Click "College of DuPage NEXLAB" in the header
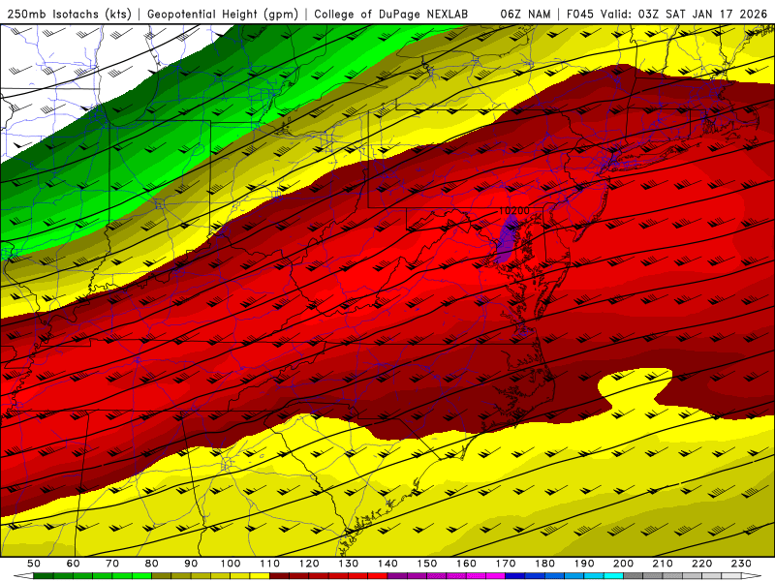 tap(391, 15)
